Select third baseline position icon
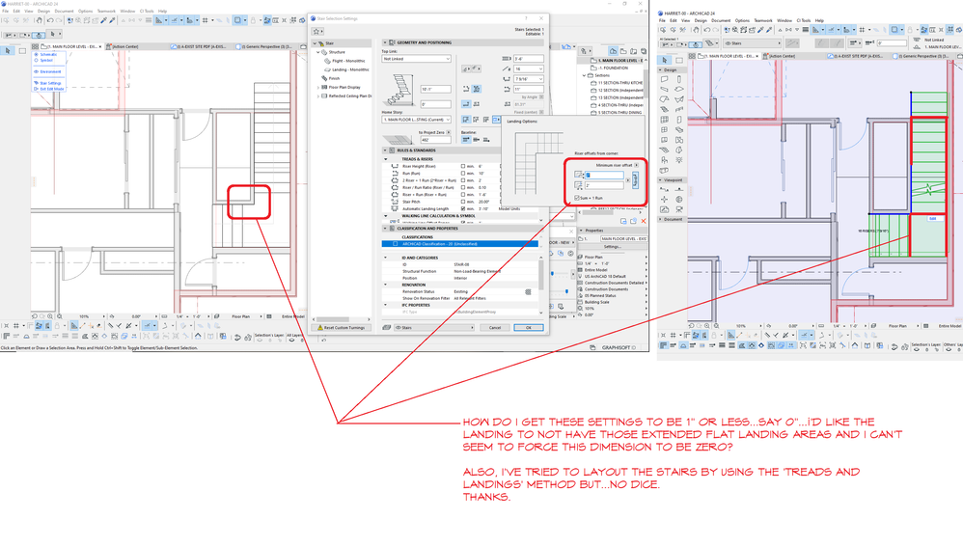Image resolution: width=963 pixels, height=546 pixels. coord(485,140)
